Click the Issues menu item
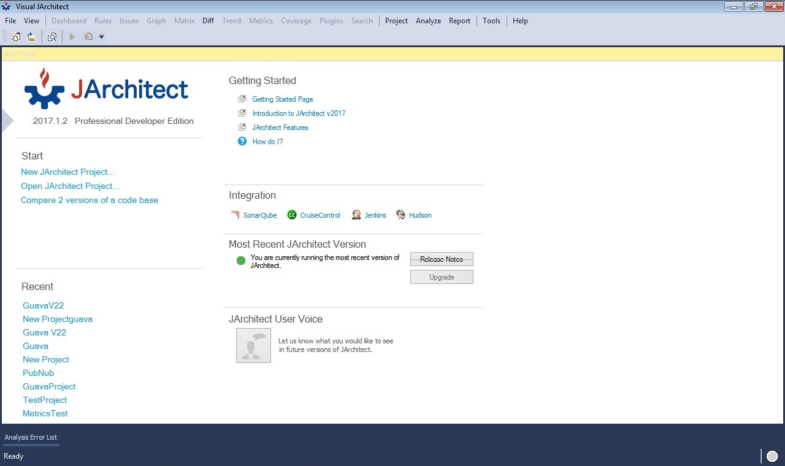 [x=129, y=20]
